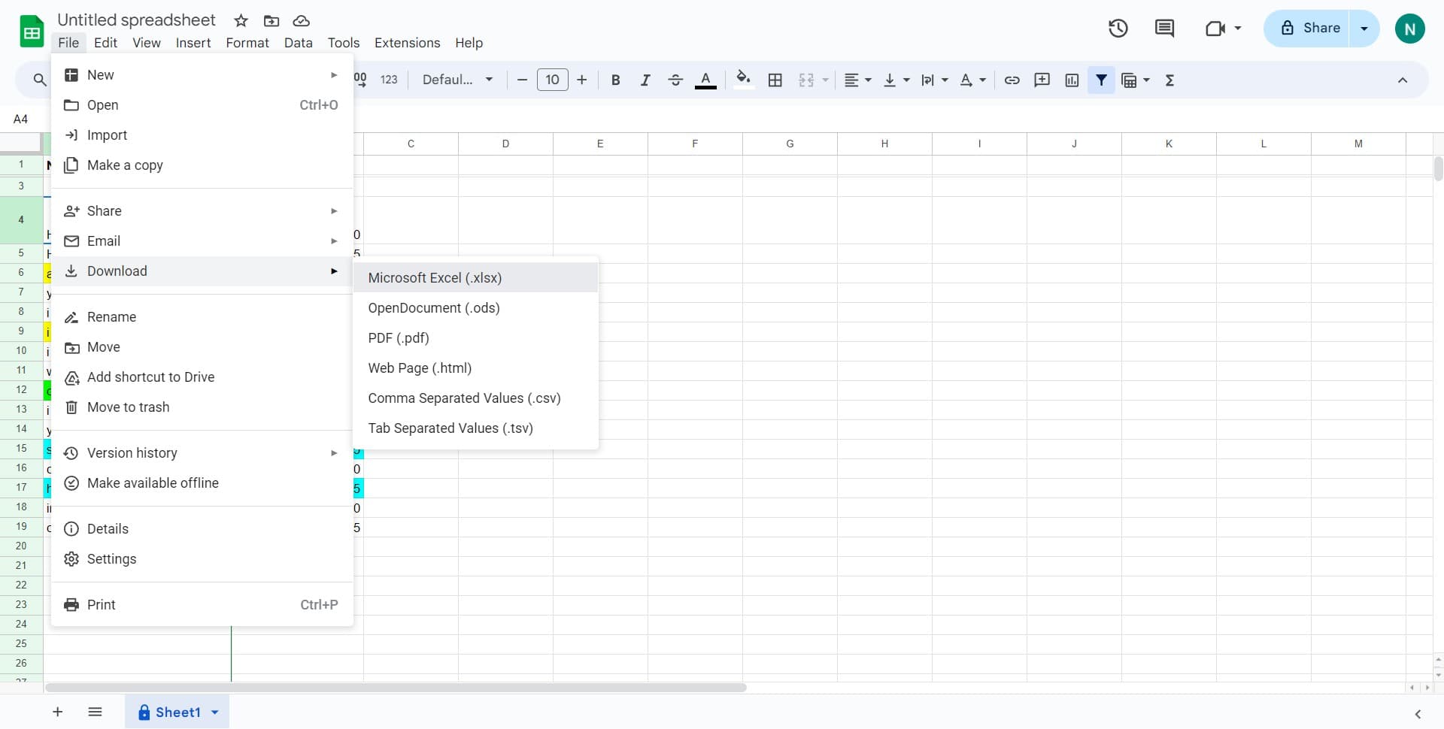Select Make a copy menu entry

point(125,165)
